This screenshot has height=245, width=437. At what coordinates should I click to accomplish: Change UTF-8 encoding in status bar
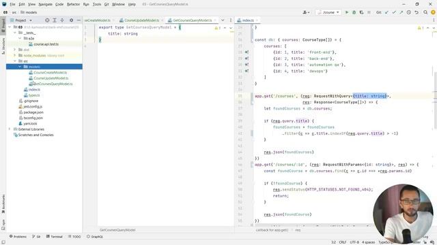354,242
